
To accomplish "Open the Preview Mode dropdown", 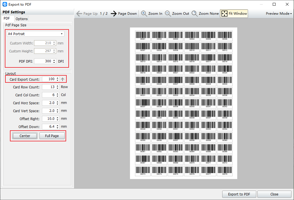I will tap(279, 14).
